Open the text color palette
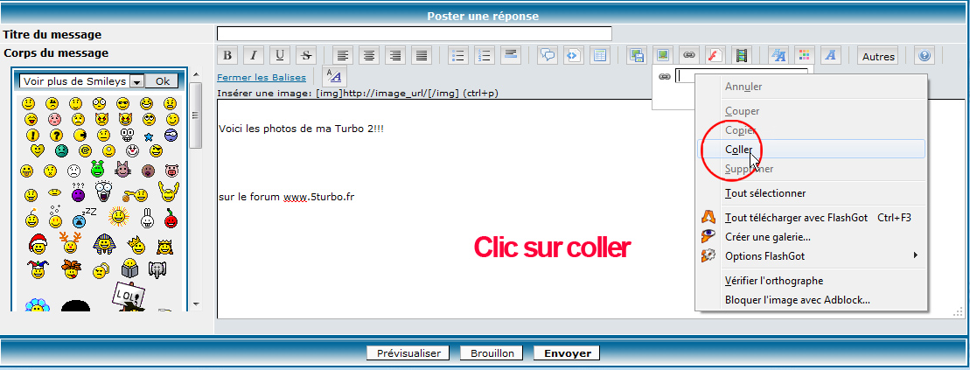The height and width of the screenshot is (370, 970). click(x=804, y=55)
